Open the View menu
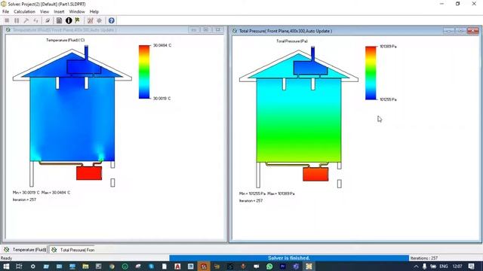 tap(45, 12)
